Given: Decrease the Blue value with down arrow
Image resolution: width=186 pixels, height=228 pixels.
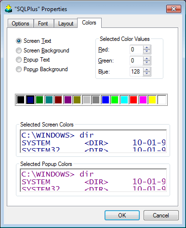Looking at the screenshot, I should pos(146,74).
